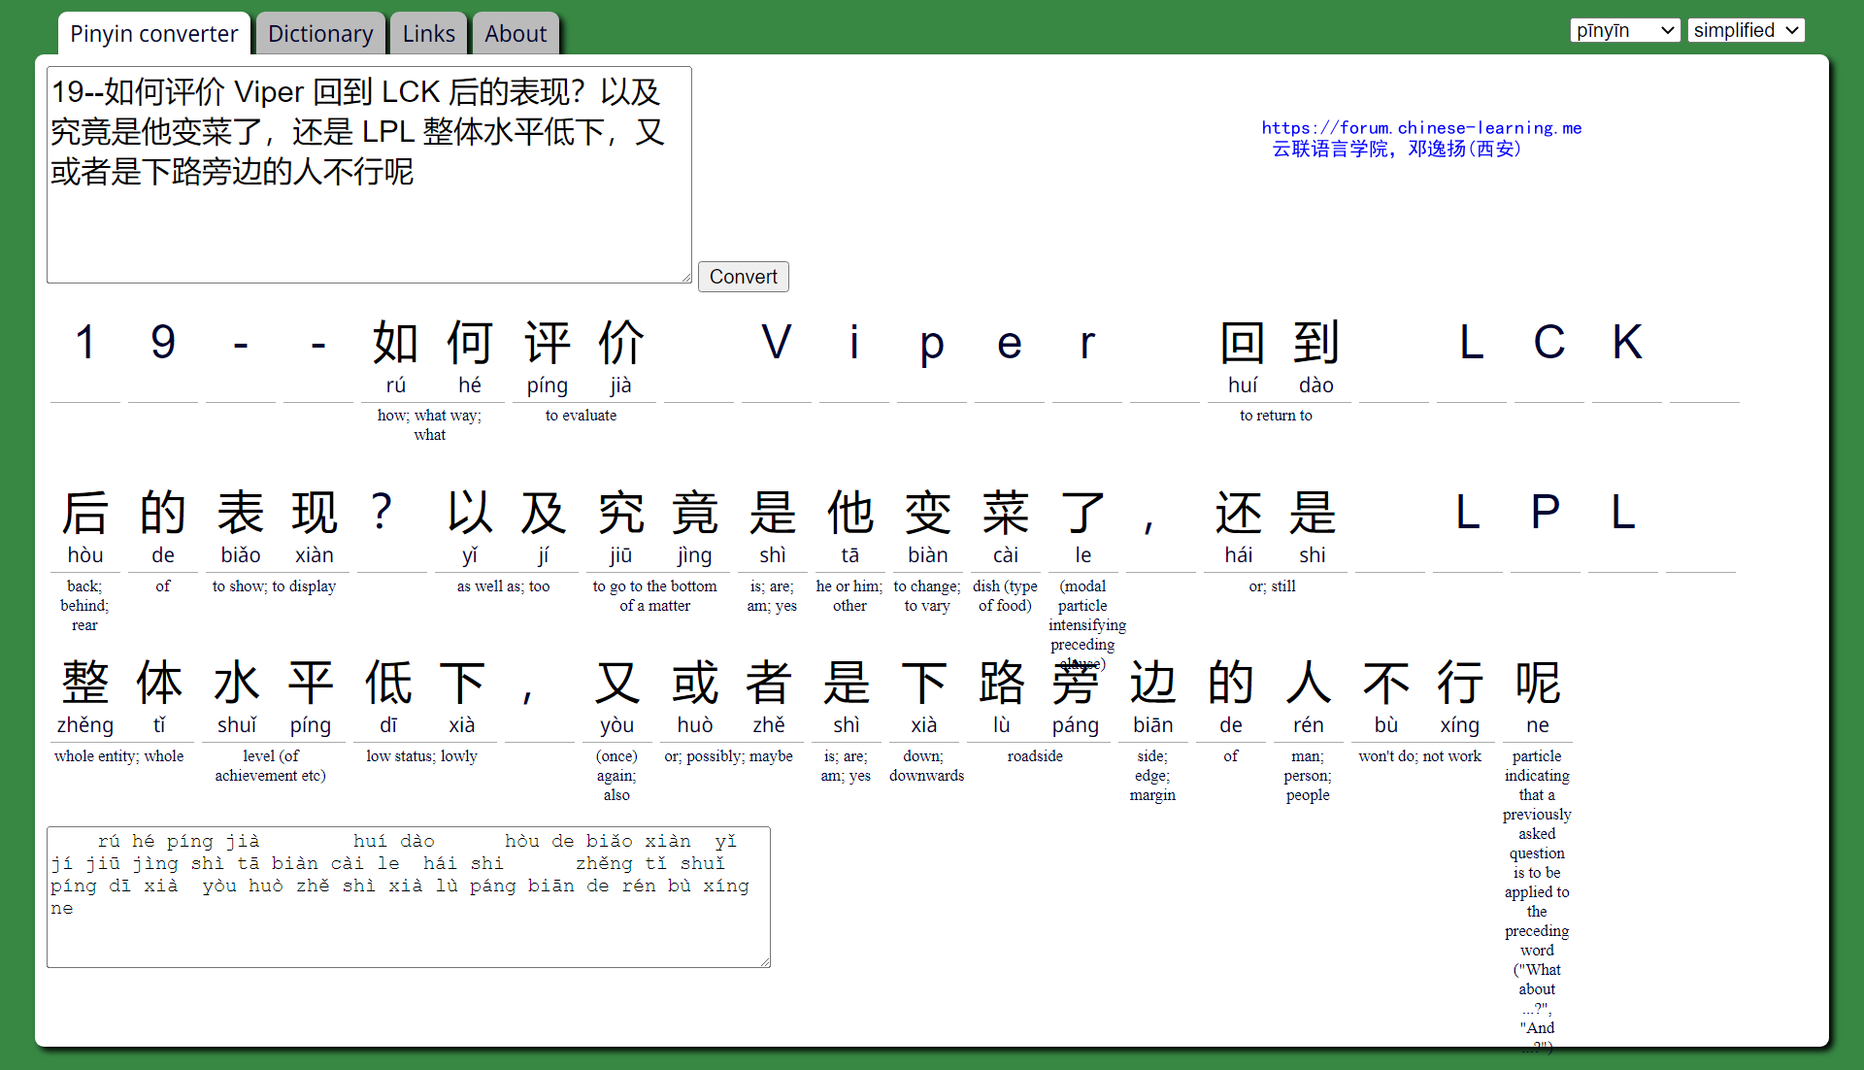Click the character 水 with pinyin shuǐ

click(x=237, y=683)
